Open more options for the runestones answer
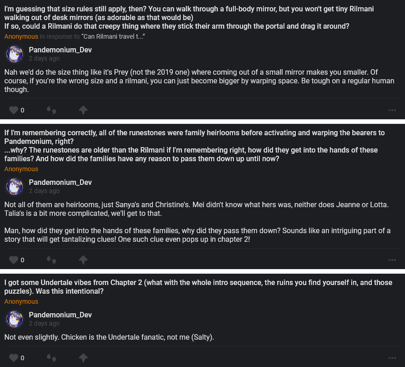405x367 pixels. [392, 260]
